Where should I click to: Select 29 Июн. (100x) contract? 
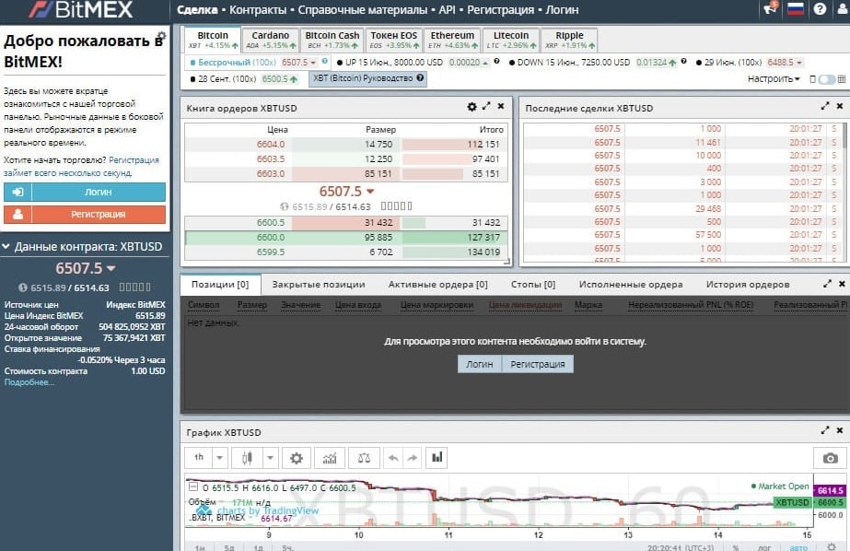coord(733,63)
